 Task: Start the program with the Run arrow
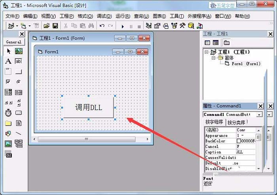[123, 27]
